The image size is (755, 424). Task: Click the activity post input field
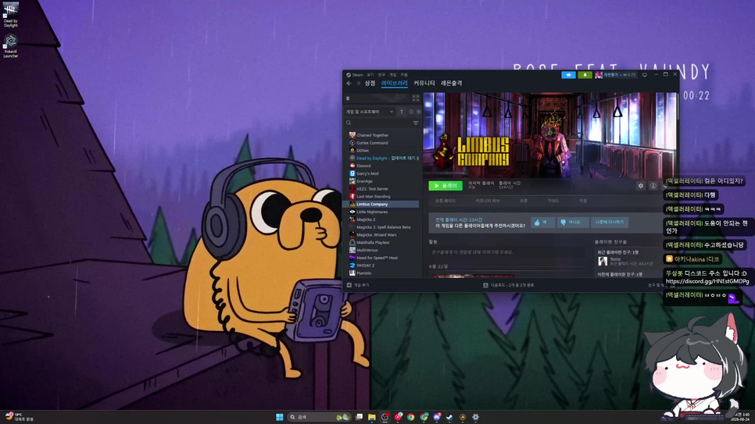tap(506, 252)
